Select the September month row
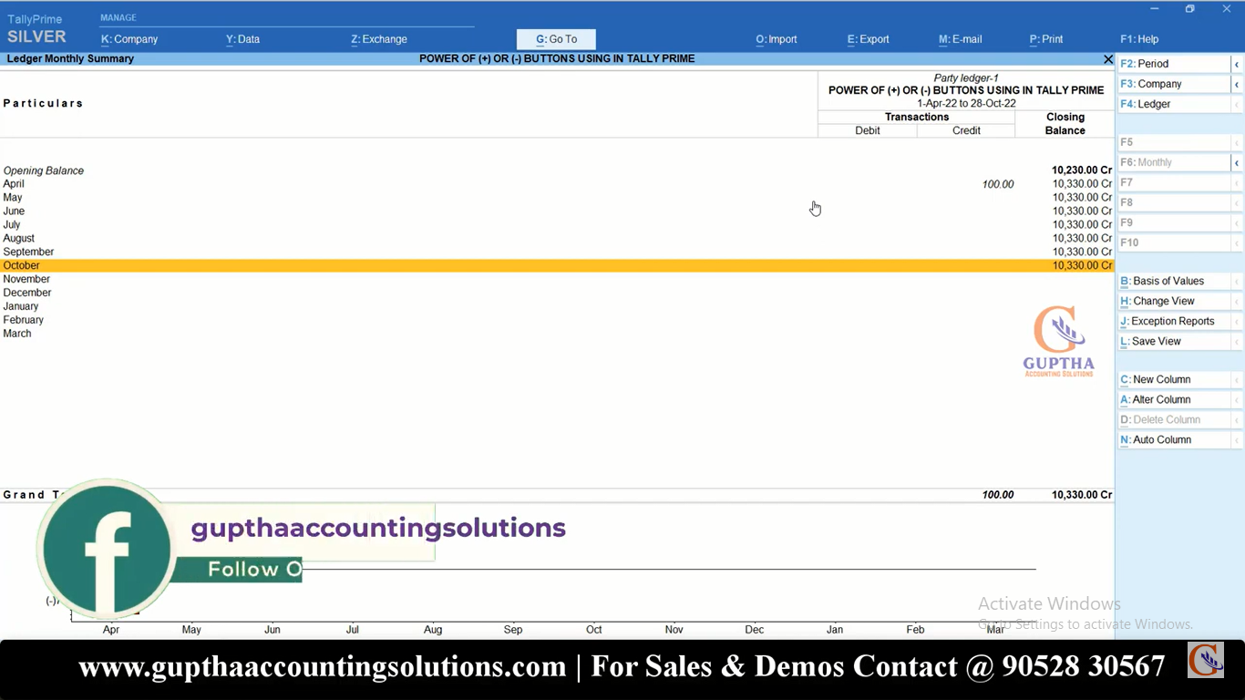This screenshot has height=700, width=1245. 557,252
